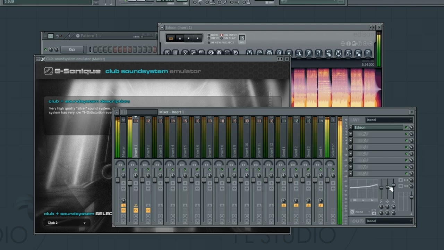Click Edison's send-to-channel icon

358,53
